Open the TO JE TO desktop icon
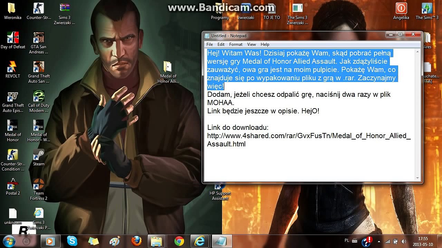Screen dimensions: 442x248 (272, 11)
